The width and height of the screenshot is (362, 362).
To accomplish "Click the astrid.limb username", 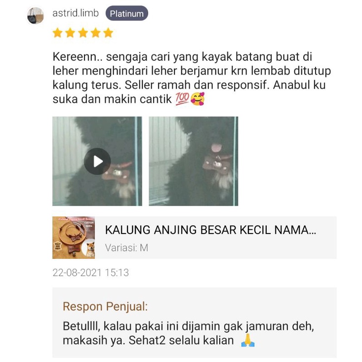I will click(x=76, y=13).
